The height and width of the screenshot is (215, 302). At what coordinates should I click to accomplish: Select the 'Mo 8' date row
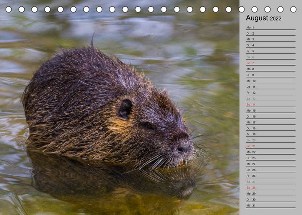point(271,69)
